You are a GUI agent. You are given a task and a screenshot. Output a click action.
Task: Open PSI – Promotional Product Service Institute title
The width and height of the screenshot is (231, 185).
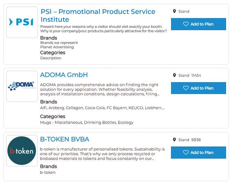(x=98, y=15)
